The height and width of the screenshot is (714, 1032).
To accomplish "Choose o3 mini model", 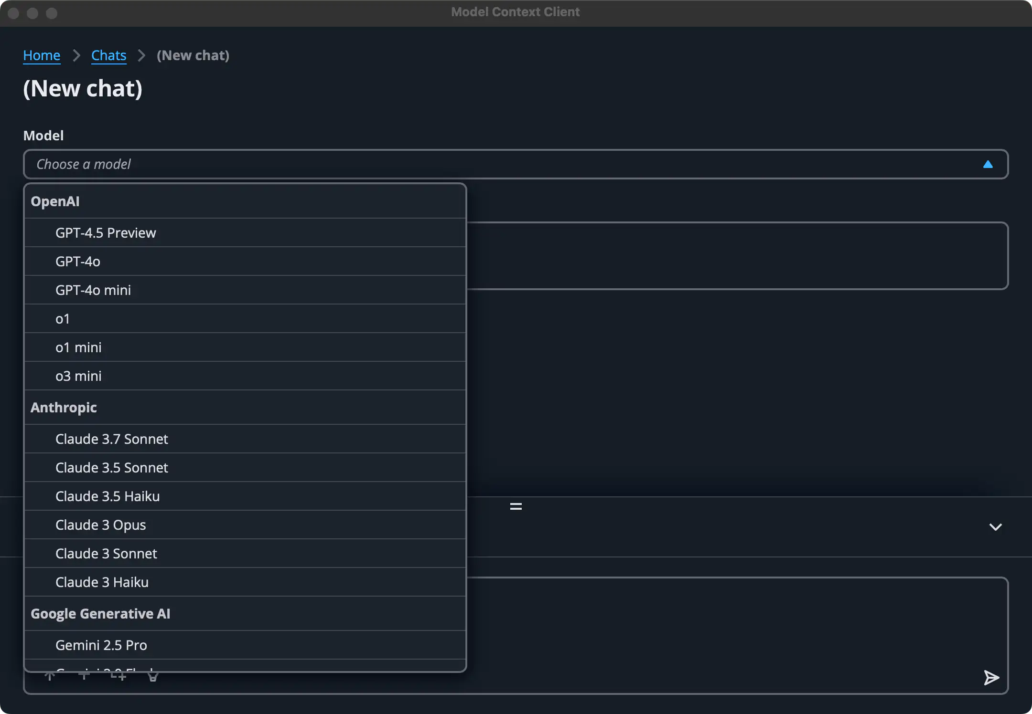I will 78,376.
